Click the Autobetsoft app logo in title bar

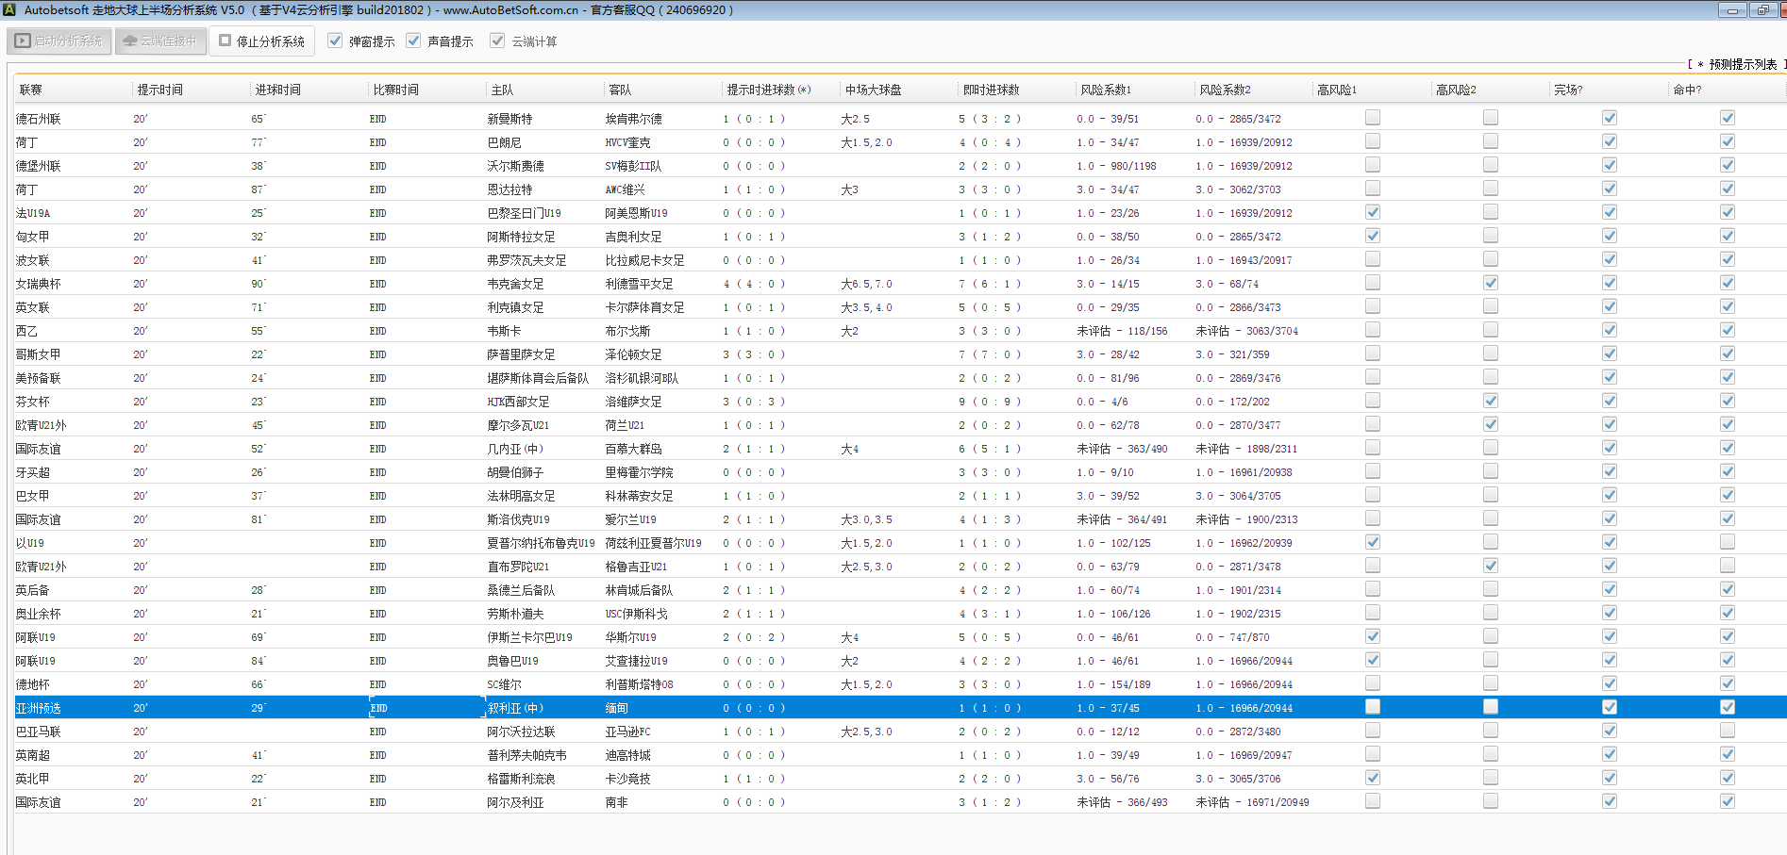(x=9, y=9)
